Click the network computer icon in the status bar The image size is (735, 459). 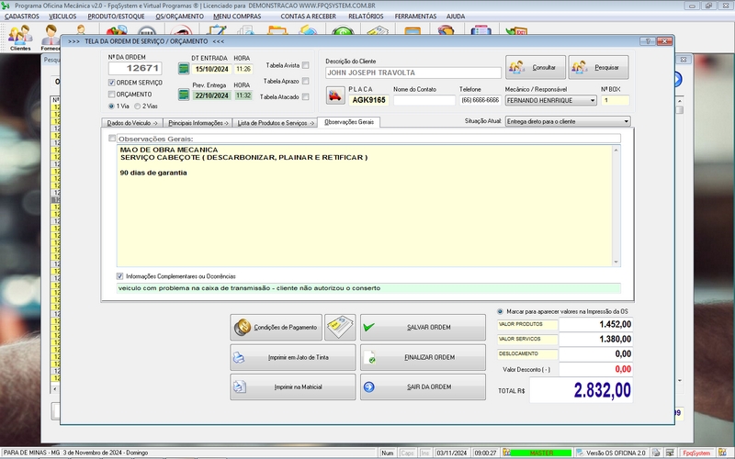point(671,453)
